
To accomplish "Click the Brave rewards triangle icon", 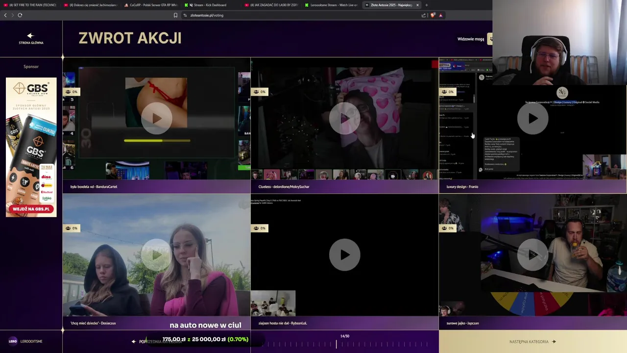I will coord(440,15).
